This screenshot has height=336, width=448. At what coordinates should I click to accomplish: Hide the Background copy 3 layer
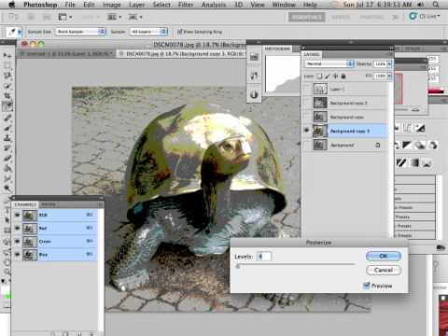(x=307, y=131)
